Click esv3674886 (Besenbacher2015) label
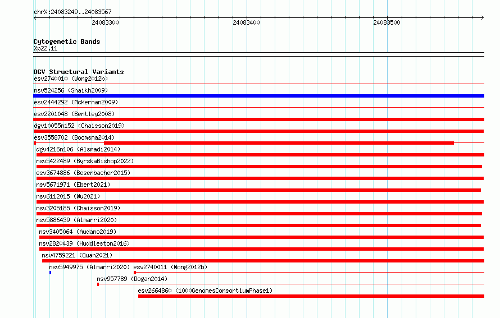The height and width of the screenshot is (318, 500). pos(84,173)
